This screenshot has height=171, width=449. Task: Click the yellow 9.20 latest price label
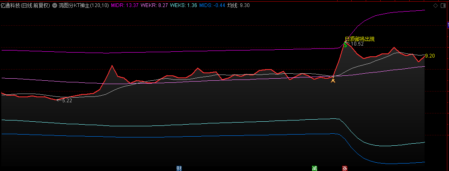pos(430,56)
